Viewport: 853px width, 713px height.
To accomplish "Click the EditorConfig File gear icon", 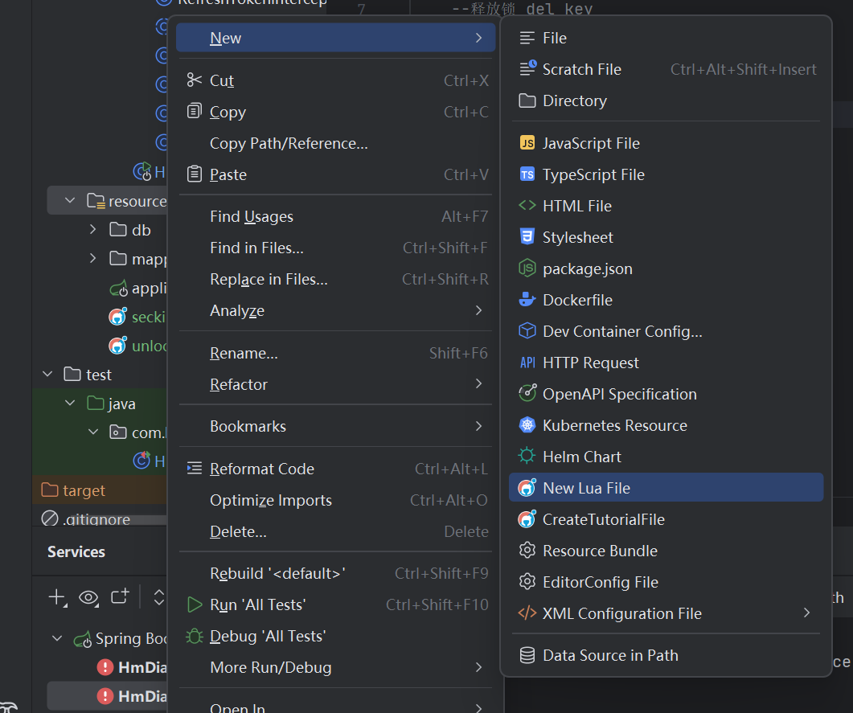I will click(x=527, y=582).
